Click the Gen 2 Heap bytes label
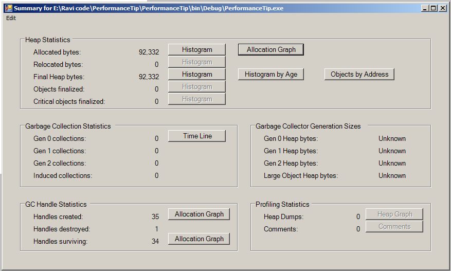 291,163
